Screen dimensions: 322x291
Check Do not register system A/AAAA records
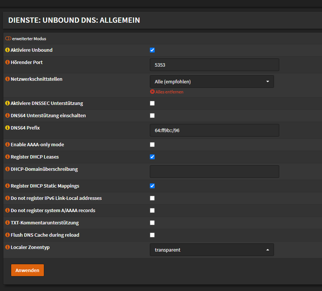coord(152,211)
